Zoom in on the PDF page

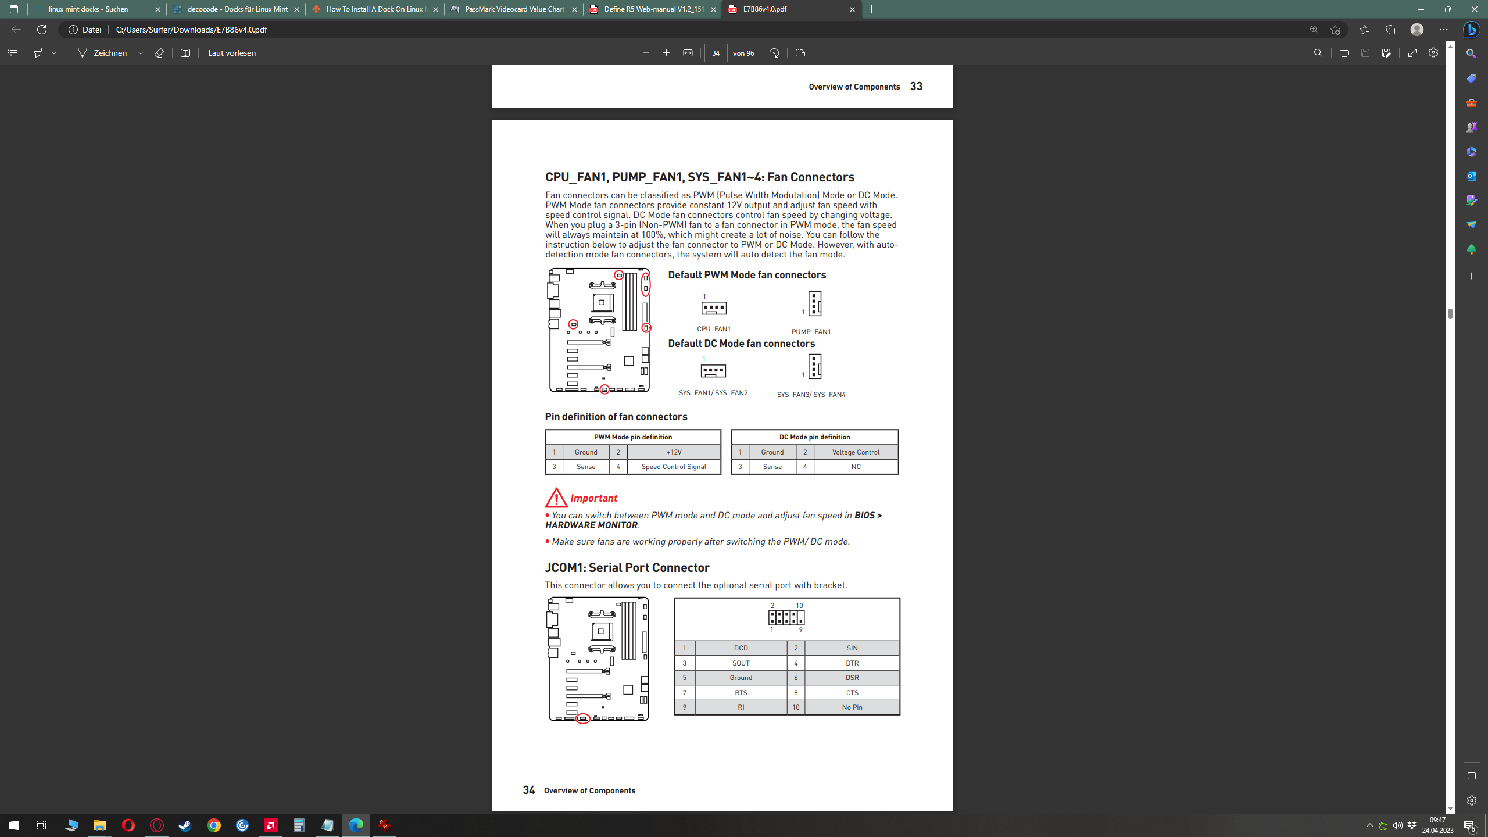pyautogui.click(x=666, y=53)
